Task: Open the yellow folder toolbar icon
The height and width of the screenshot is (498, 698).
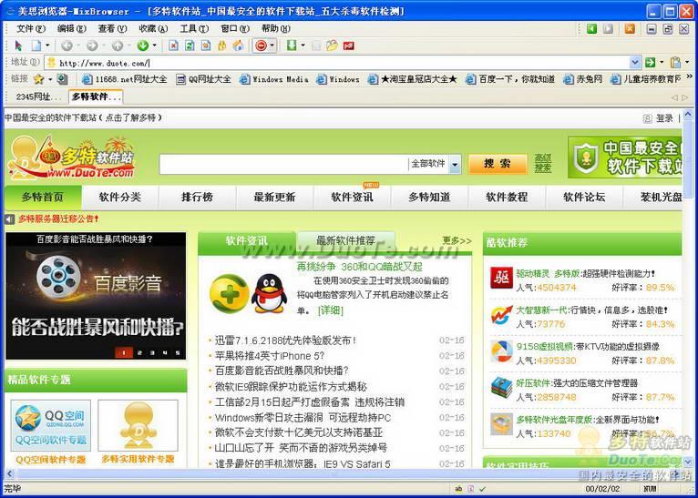Action: pos(332,46)
